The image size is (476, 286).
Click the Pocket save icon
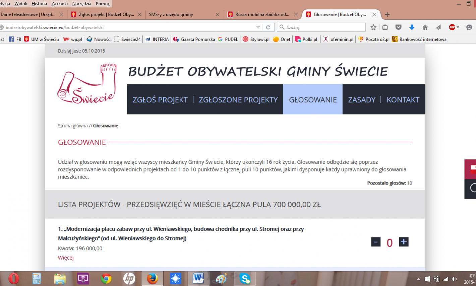[x=398, y=27]
